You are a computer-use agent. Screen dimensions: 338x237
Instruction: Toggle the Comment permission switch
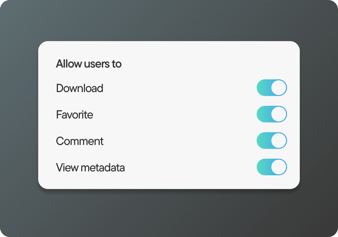(x=272, y=141)
